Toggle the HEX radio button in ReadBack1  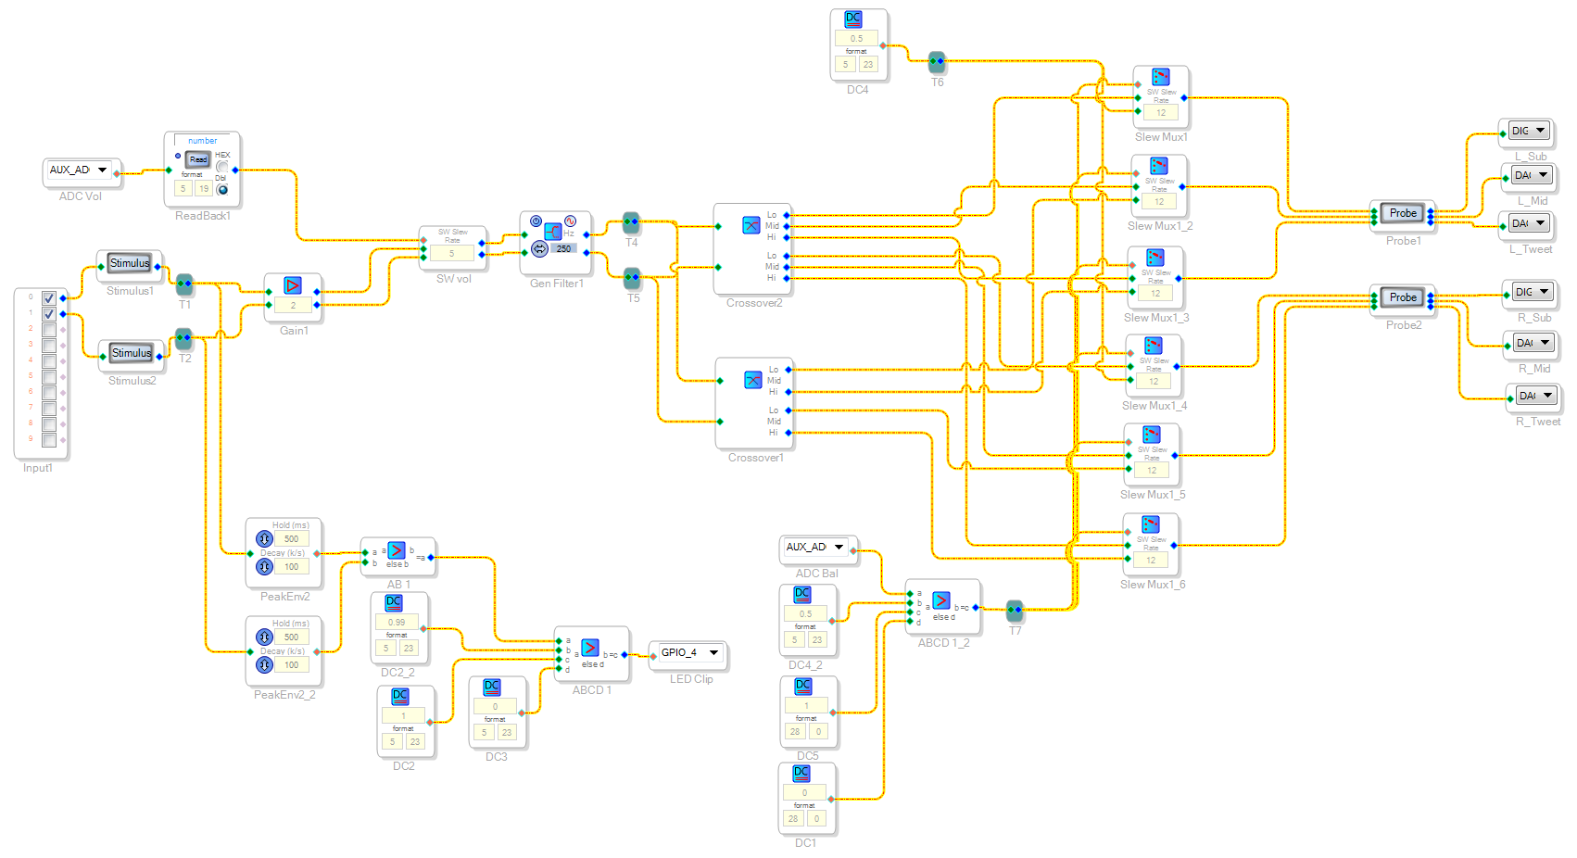pyautogui.click(x=222, y=167)
